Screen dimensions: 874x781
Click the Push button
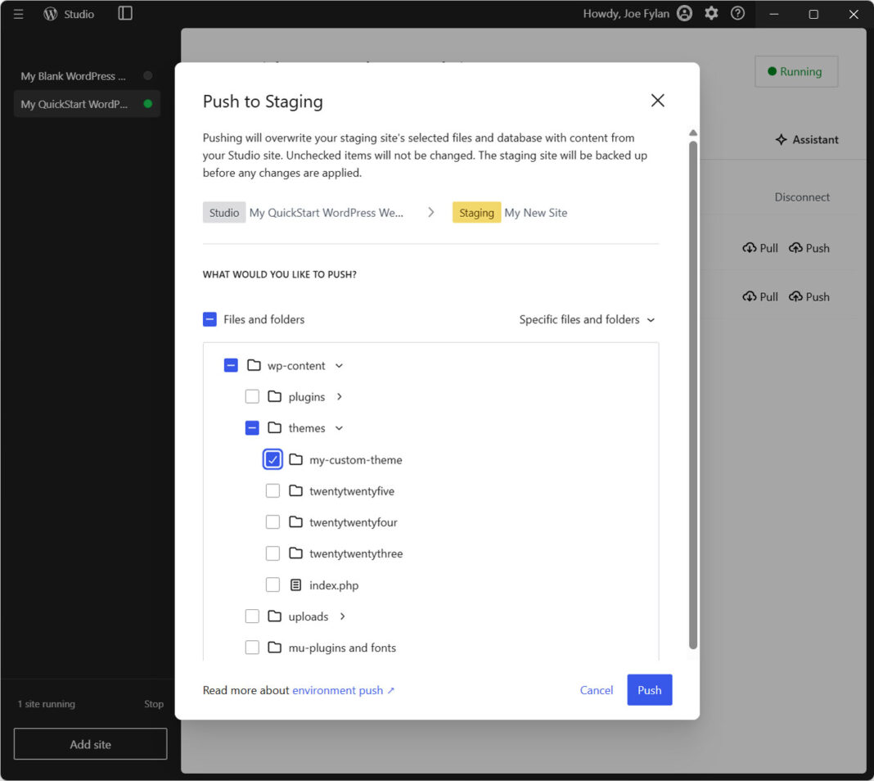649,690
